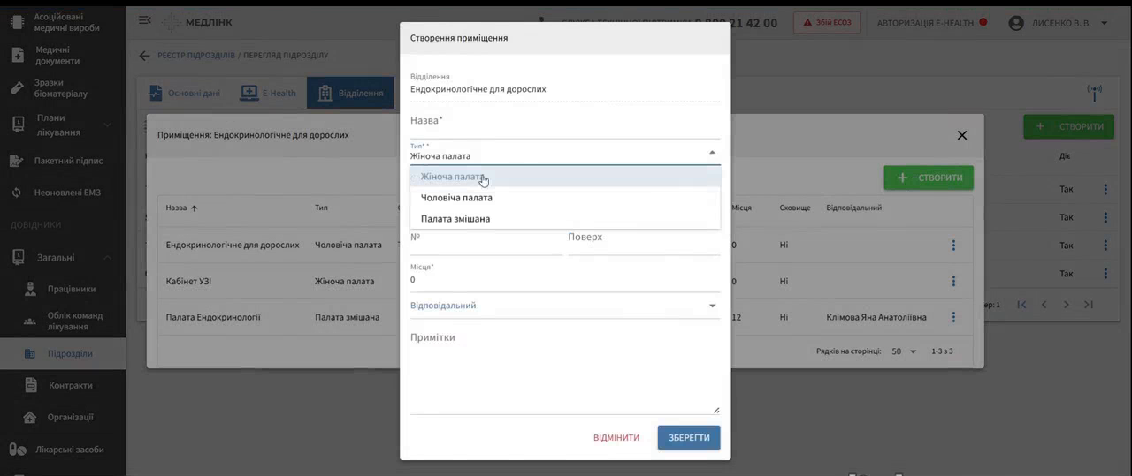This screenshot has height=476, width=1132.
Task: Select Жіноча палата option
Action: 565,177
